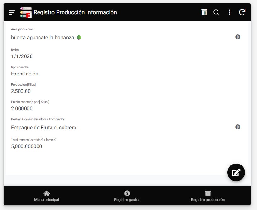The width and height of the screenshot is (257, 210).
Task: Select 'huerta aguacate la bonanza' area link
Action: (x=42, y=38)
